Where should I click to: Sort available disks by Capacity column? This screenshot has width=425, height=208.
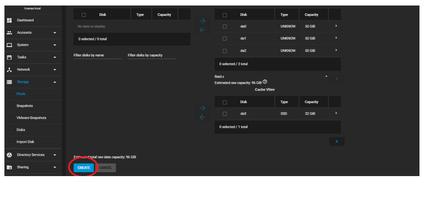coord(164,15)
